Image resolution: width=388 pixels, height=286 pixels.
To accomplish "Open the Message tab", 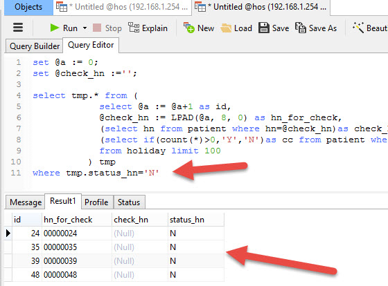I will point(26,202).
